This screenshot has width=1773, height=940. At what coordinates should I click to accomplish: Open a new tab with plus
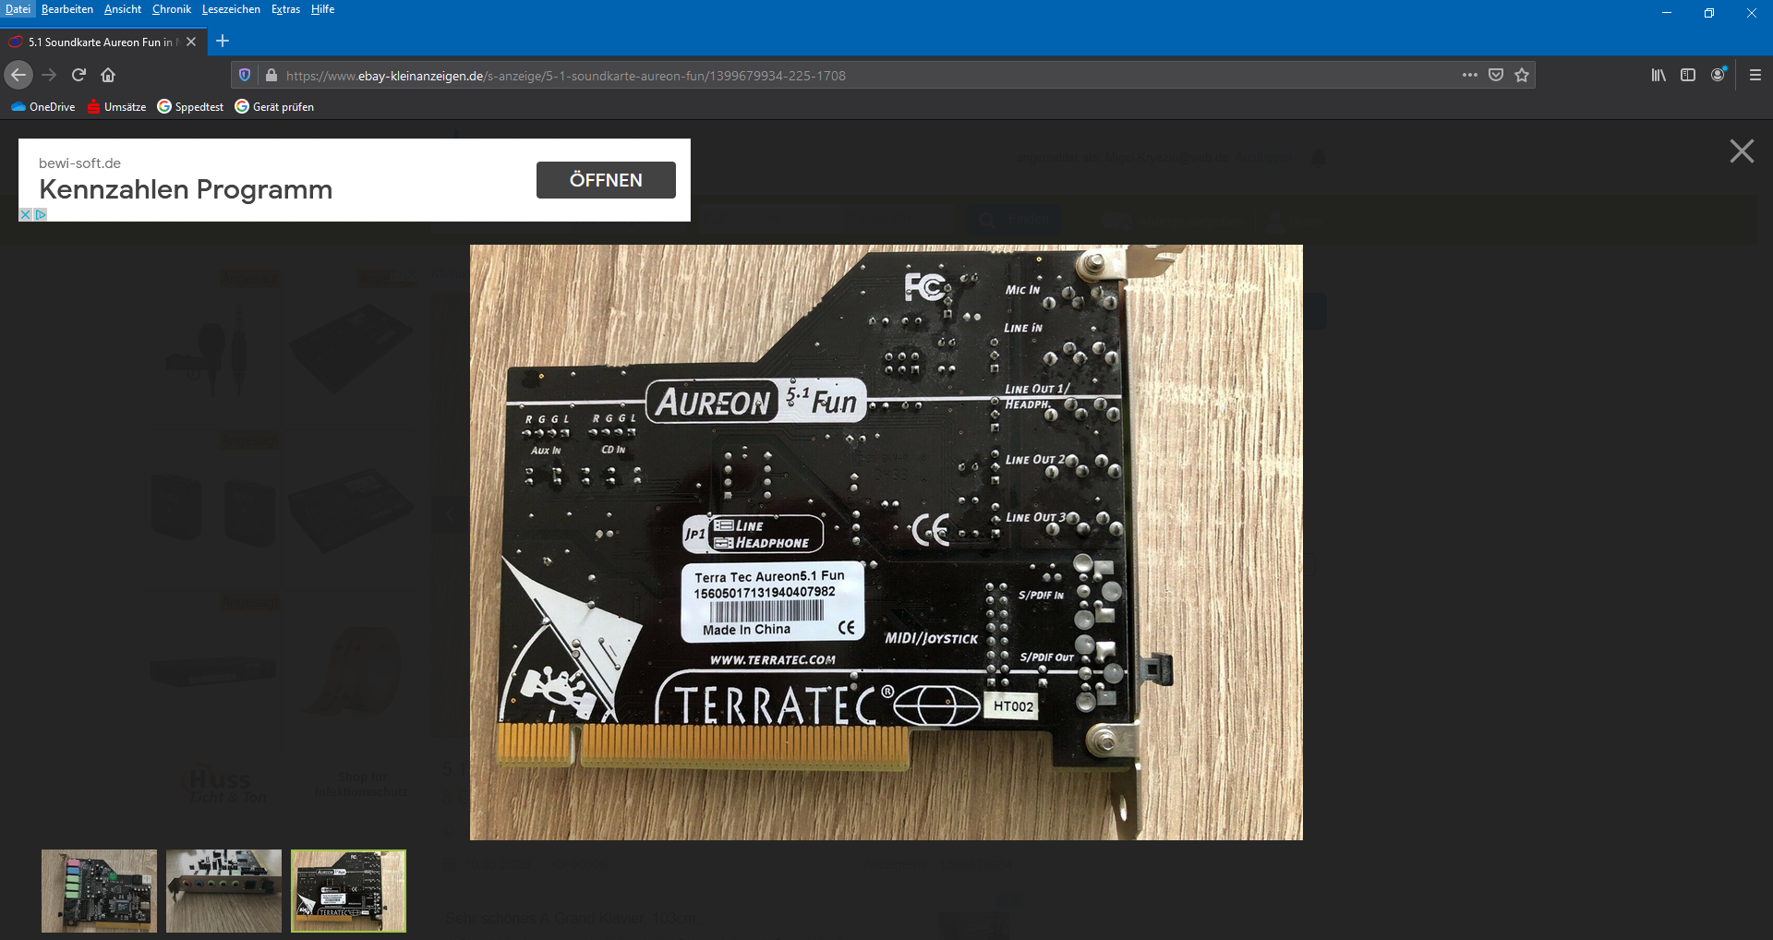pos(223,41)
